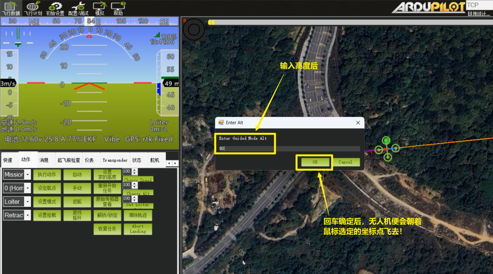493x274 pixels.
Task: Expand the Mission action dropdown
Action: [x=28, y=175]
